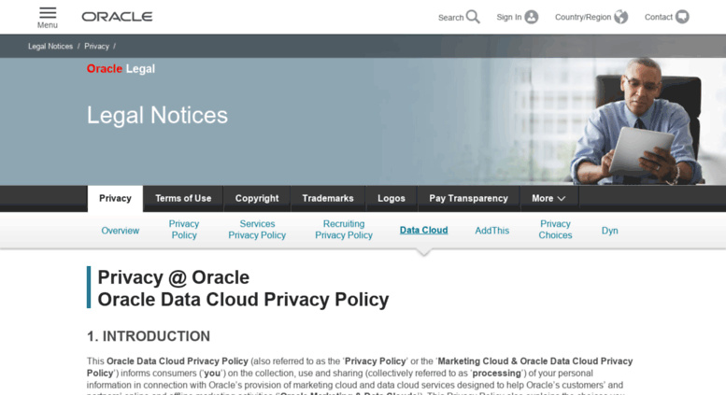Go to the Trademarks tab
The image size is (726, 395).
328,198
